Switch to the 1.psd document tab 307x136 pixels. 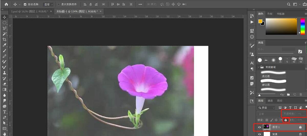tap(29, 12)
